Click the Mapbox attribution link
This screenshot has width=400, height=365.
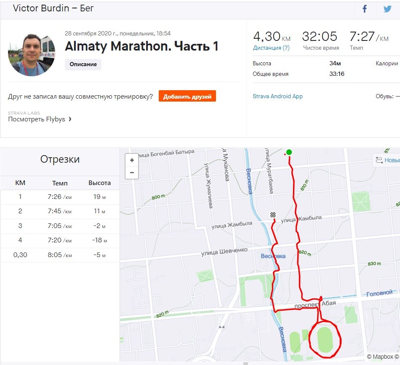[382, 357]
